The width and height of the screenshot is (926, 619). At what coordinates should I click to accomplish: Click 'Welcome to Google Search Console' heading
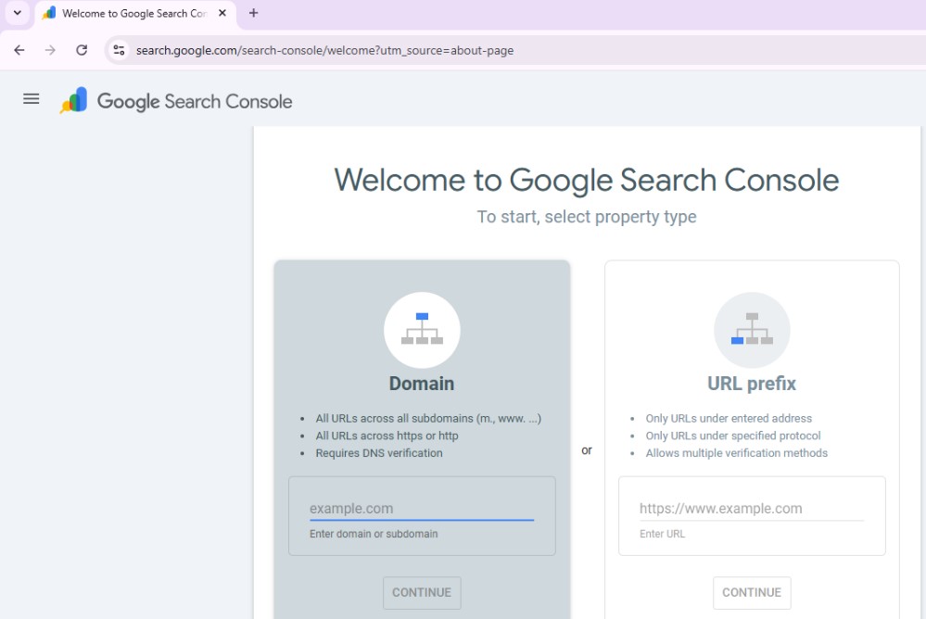(x=587, y=180)
